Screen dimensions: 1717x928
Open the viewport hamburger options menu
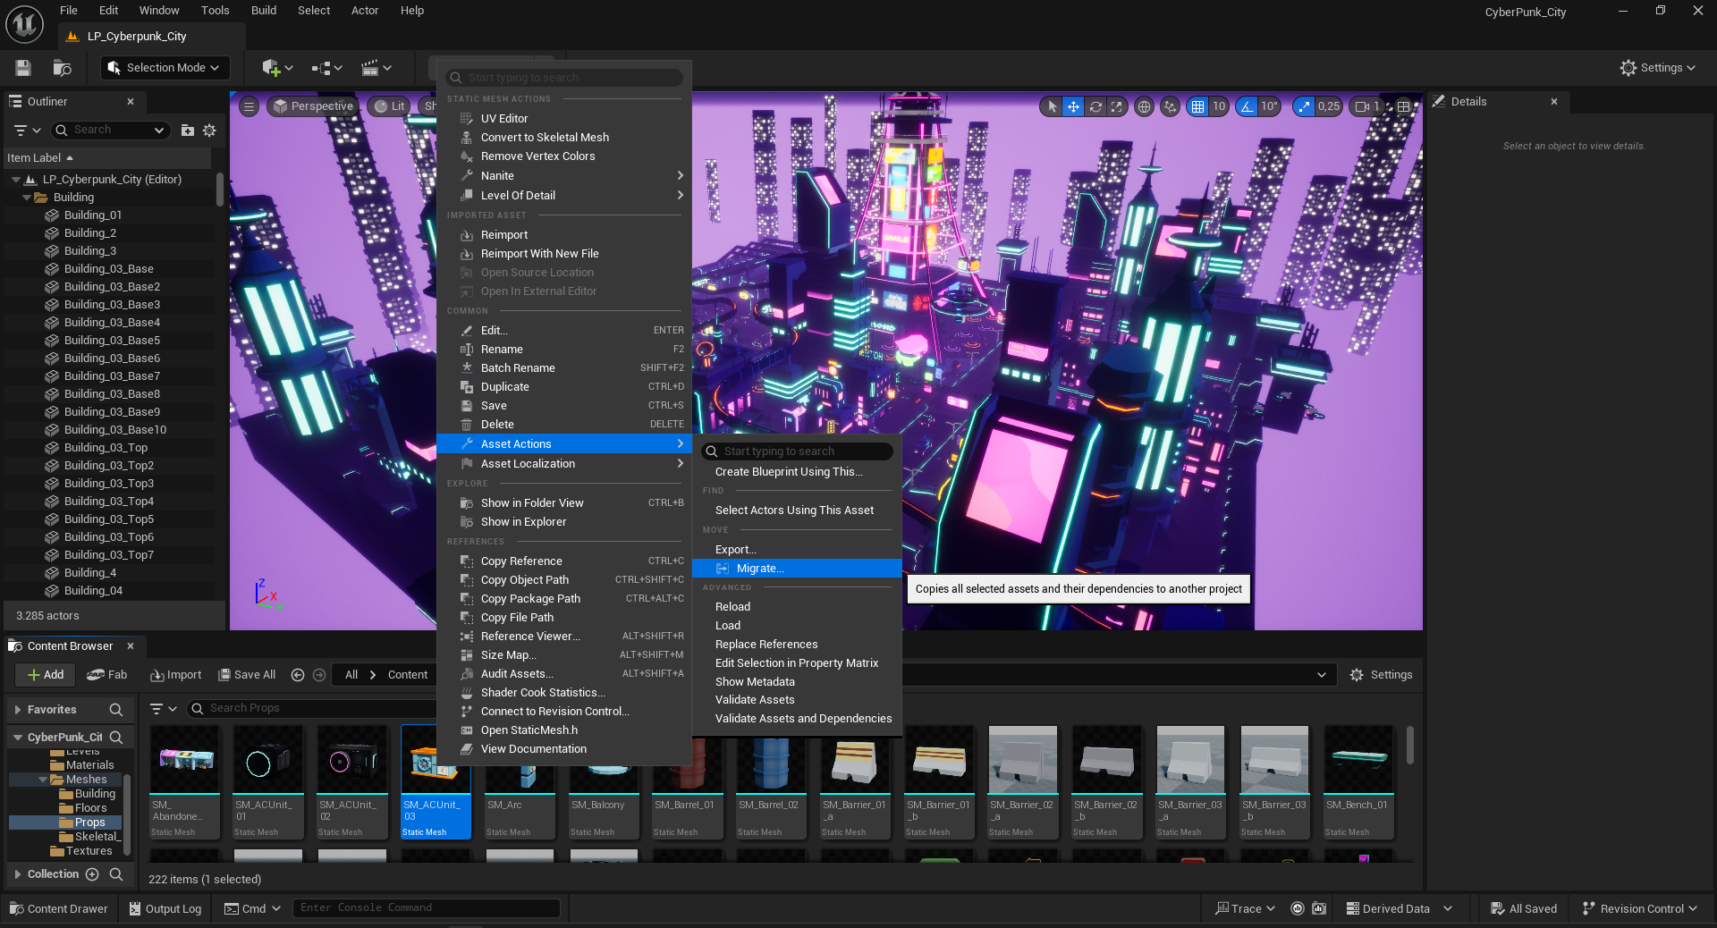tap(250, 106)
